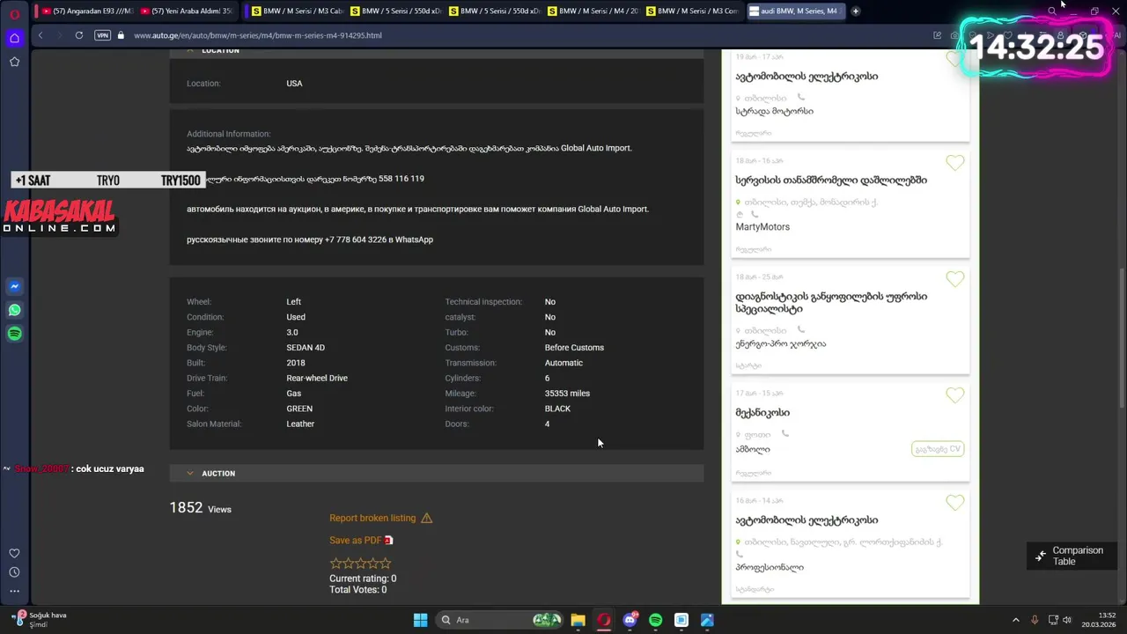This screenshot has width=1127, height=634.
Task: Select the GREEN color value
Action: [299, 409]
